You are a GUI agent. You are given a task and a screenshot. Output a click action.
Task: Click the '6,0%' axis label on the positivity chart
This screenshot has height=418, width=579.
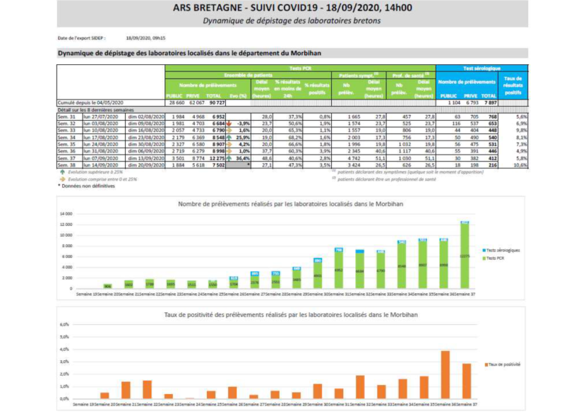pos(64,325)
